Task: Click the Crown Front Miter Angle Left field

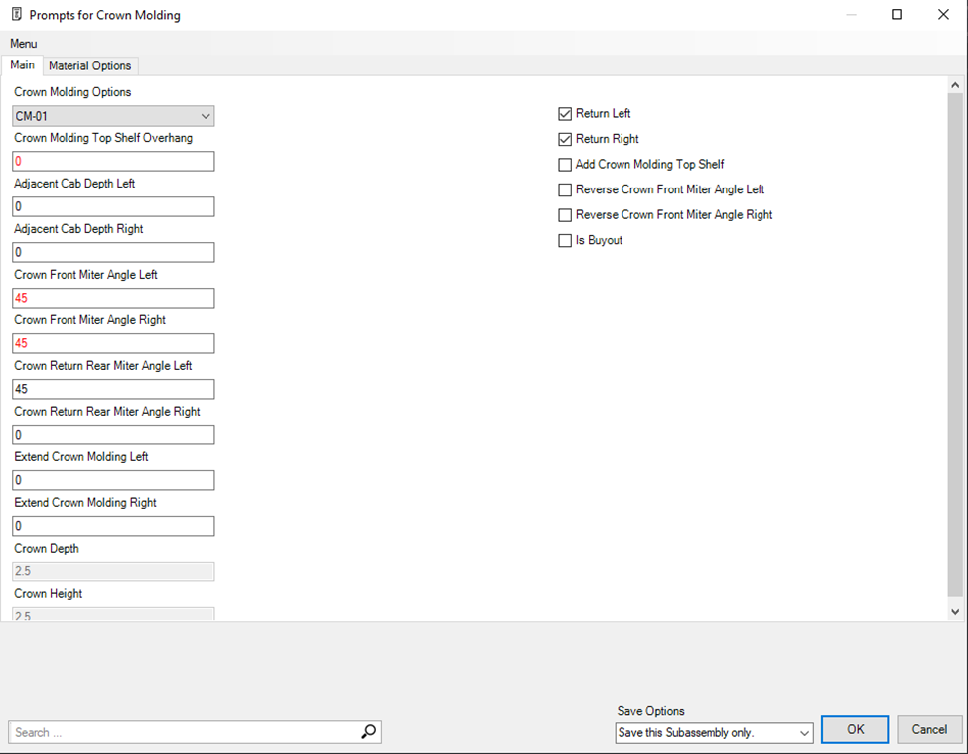Action: [x=114, y=298]
